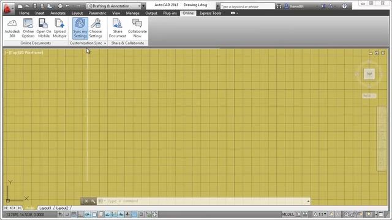Click the Output ribbon tab
Viewport: 392px width, 220px height.
coord(151,13)
